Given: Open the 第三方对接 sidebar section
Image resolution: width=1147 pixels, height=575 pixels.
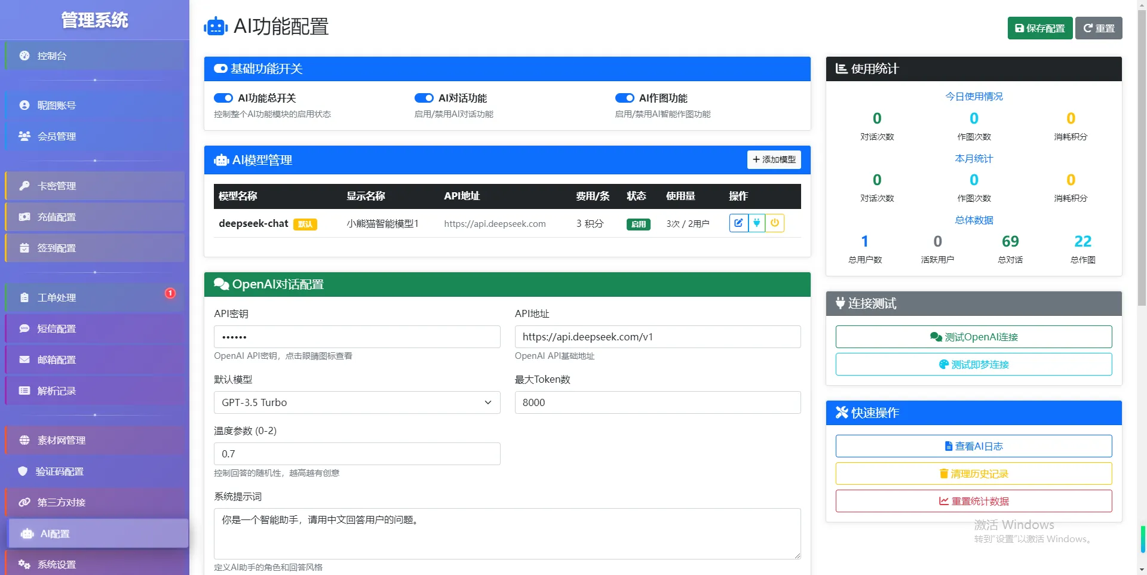Looking at the screenshot, I should point(60,502).
